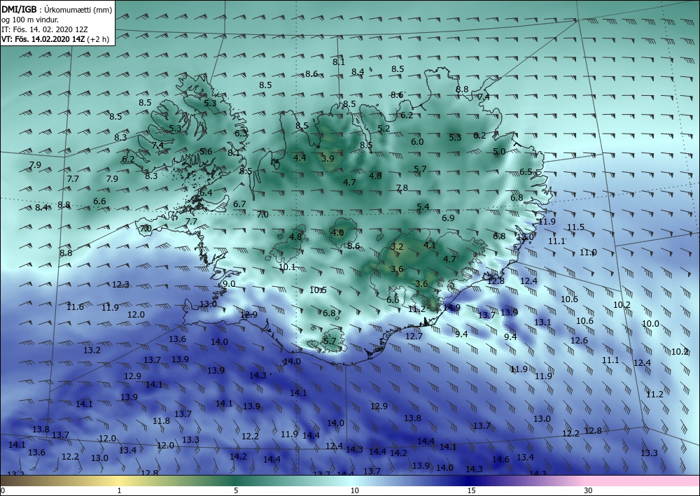This screenshot has height=496, width=700.
Task: Click the value 14.6 on the map
Action: [x=500, y=460]
